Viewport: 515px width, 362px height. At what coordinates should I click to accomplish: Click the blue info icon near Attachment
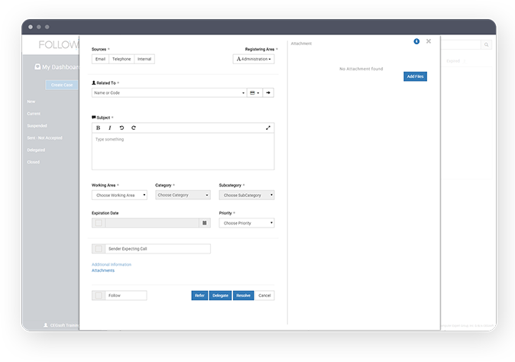pos(416,41)
